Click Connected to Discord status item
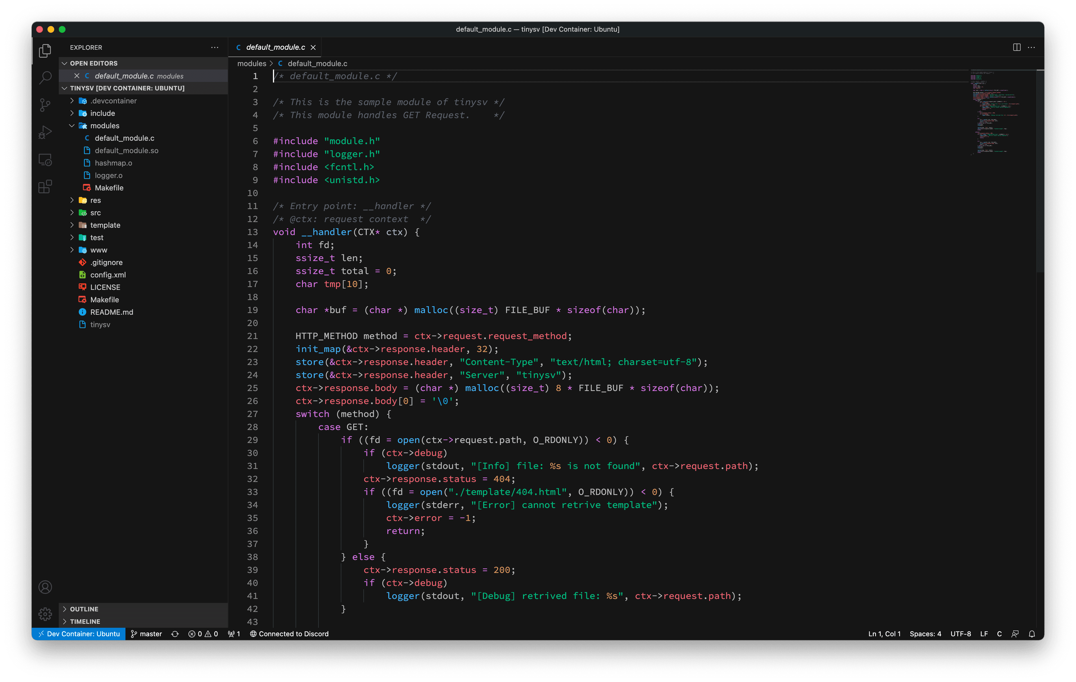1076x682 pixels. click(290, 634)
